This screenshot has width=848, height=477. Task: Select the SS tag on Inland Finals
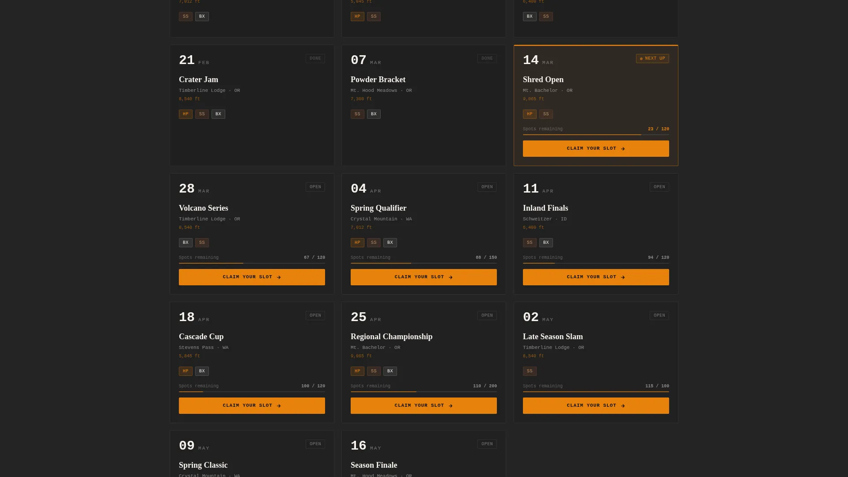tap(530, 243)
